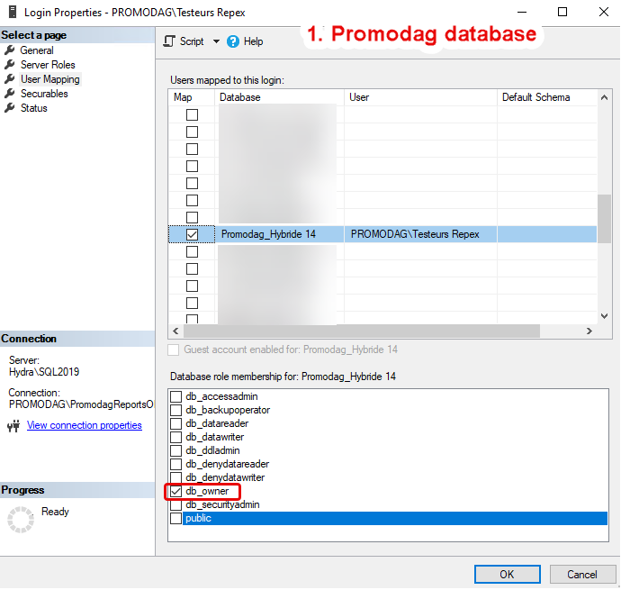
Task: Click the horizontal scroll left arrow
Action: click(x=175, y=331)
